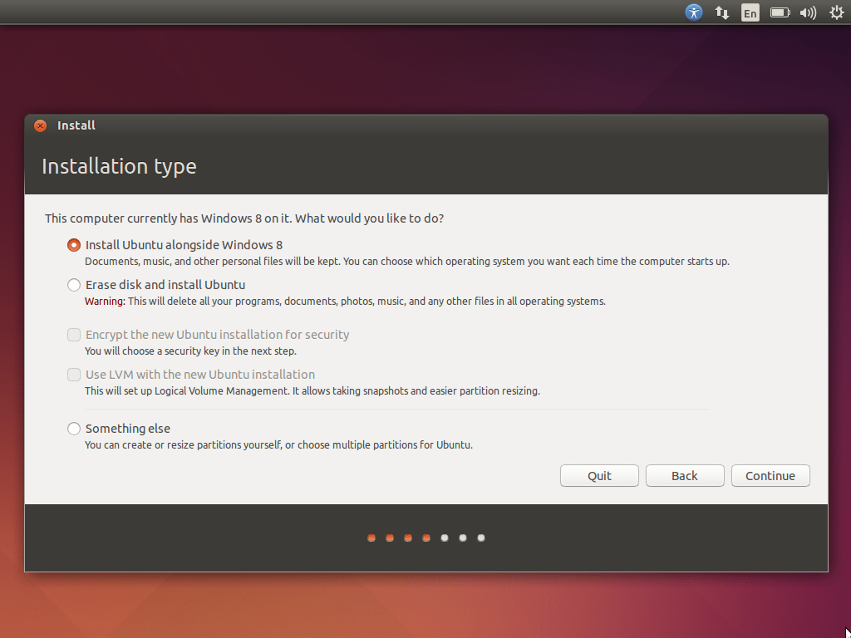Click the volume speaker icon

point(808,12)
